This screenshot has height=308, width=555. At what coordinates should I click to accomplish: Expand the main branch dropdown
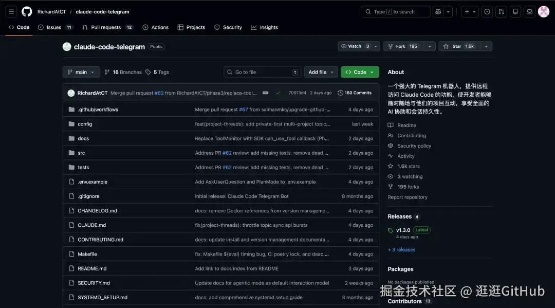[x=81, y=72]
